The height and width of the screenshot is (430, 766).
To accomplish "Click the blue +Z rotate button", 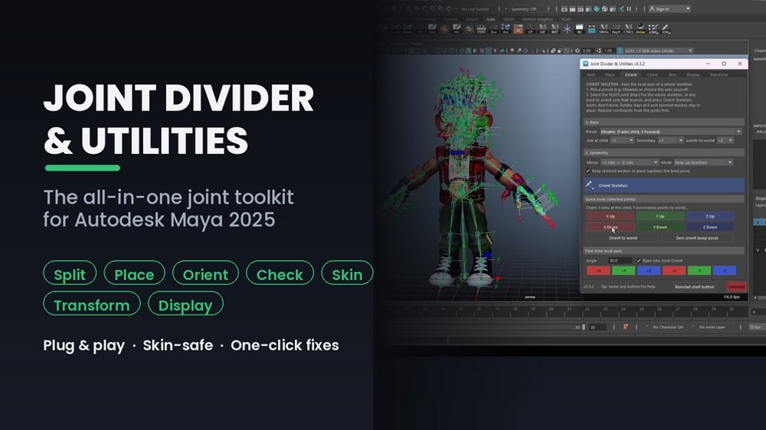I will 649,270.
